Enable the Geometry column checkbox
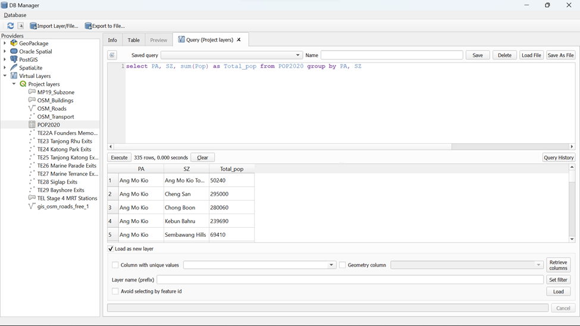580x326 pixels. (343, 265)
